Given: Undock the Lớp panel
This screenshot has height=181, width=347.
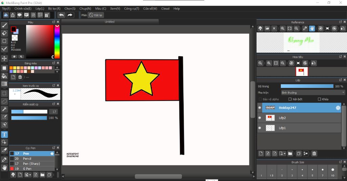Looking at the screenshot, I should pos(341,80).
